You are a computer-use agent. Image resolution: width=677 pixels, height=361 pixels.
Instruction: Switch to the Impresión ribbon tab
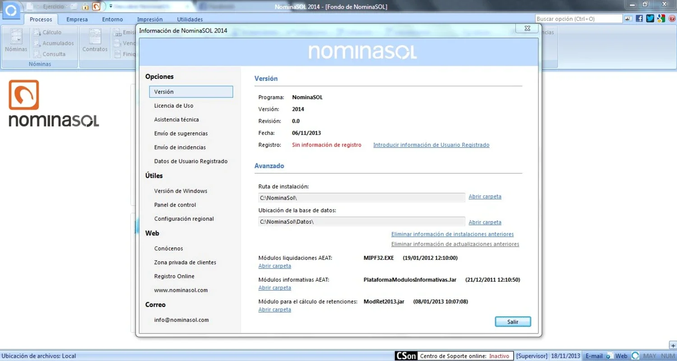[x=150, y=19]
